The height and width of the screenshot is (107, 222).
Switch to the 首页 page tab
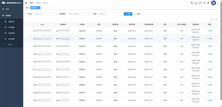coord(27,8)
